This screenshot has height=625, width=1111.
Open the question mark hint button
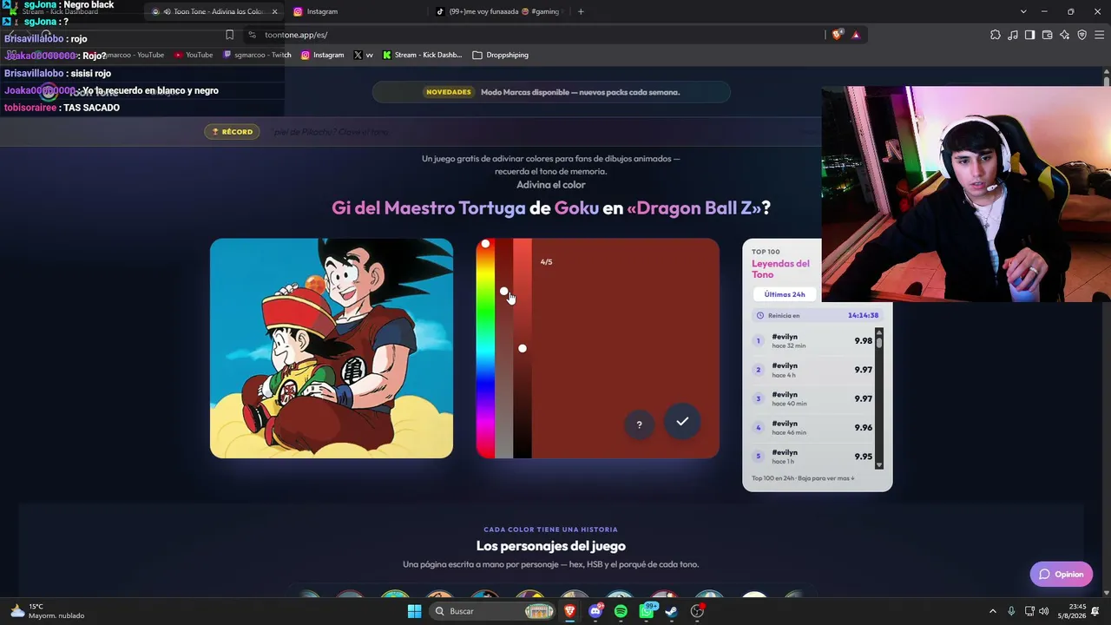(639, 424)
